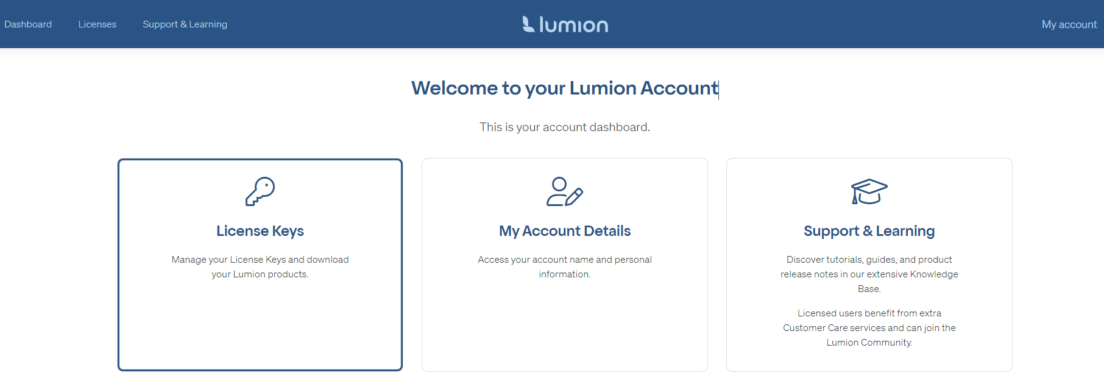Click the lumion wordmark text in header
1104x381 pixels.
573,25
